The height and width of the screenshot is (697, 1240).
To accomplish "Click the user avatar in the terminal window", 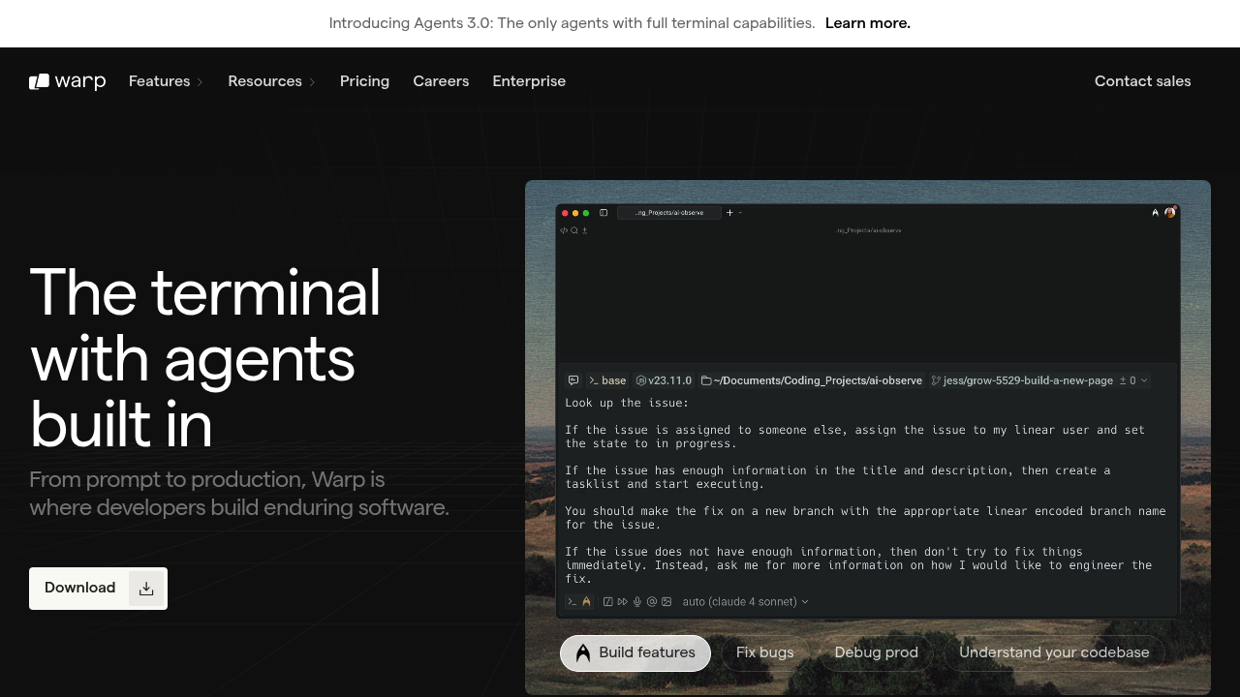I will (x=1170, y=212).
